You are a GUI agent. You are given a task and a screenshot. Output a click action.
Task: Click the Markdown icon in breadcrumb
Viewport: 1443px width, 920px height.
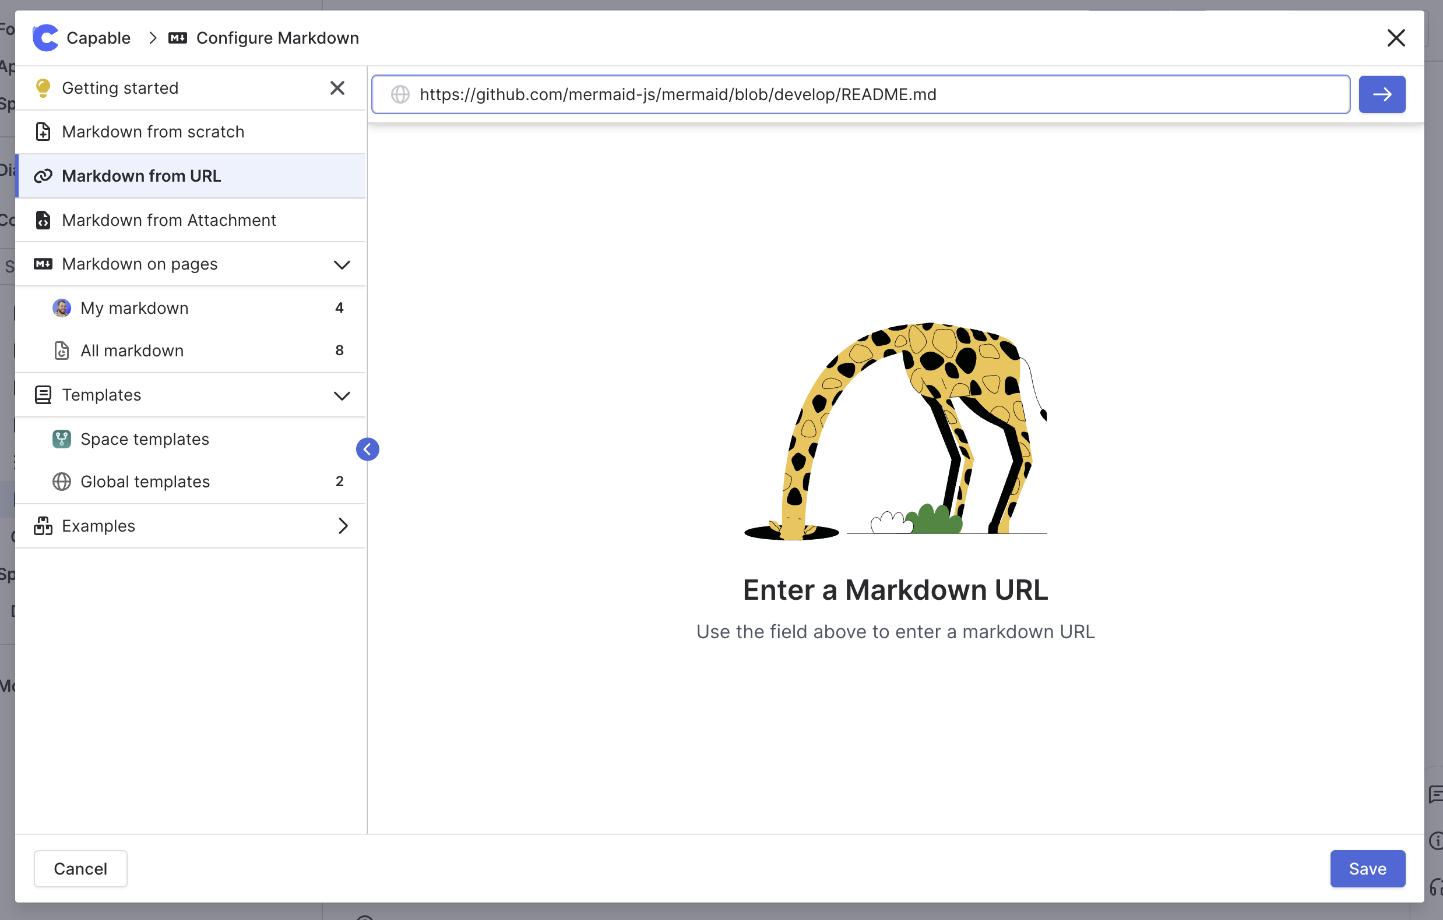click(x=177, y=38)
